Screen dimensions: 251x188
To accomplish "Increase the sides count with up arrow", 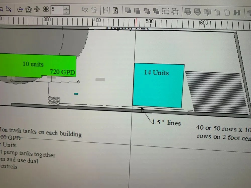I will [66, 8].
